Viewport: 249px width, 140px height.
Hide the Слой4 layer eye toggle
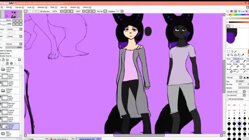[1, 82]
